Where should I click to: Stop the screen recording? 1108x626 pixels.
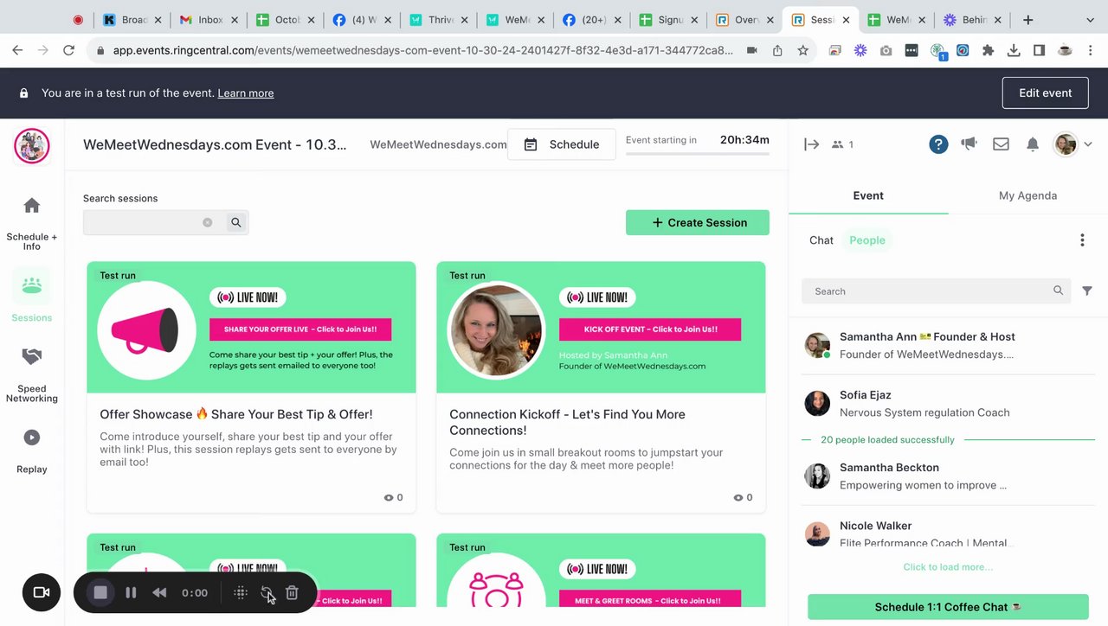point(100,592)
